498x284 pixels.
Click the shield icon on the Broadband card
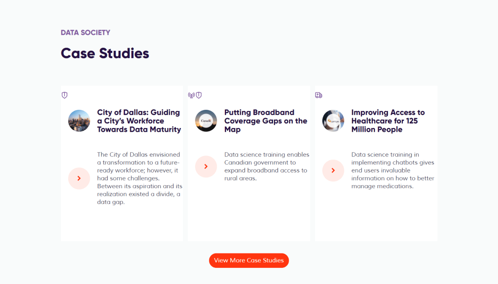[x=199, y=95]
